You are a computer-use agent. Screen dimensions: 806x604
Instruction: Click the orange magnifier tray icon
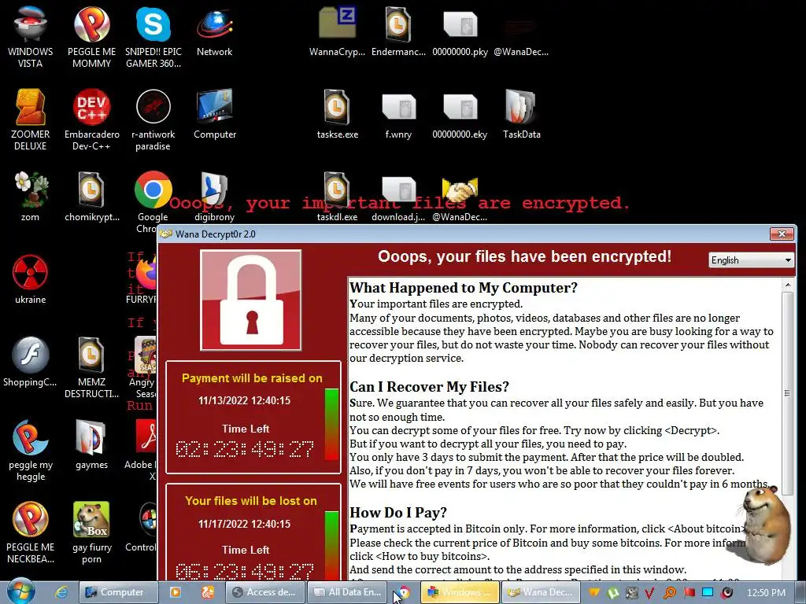point(670,593)
